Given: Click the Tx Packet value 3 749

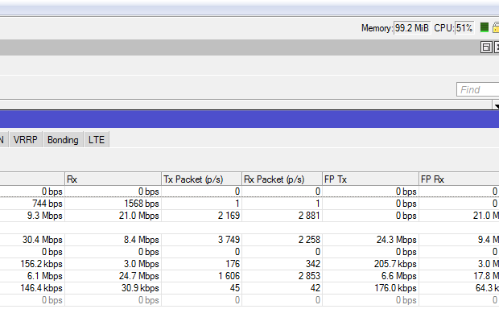Looking at the screenshot, I should 229,240.
